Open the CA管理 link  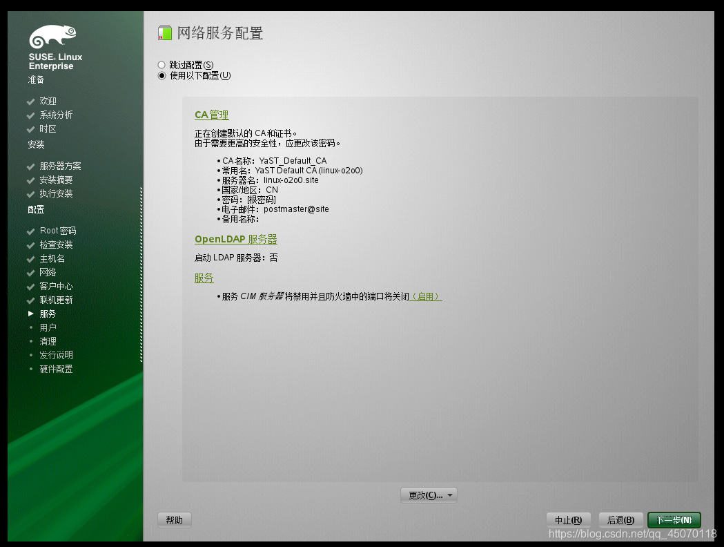click(211, 115)
